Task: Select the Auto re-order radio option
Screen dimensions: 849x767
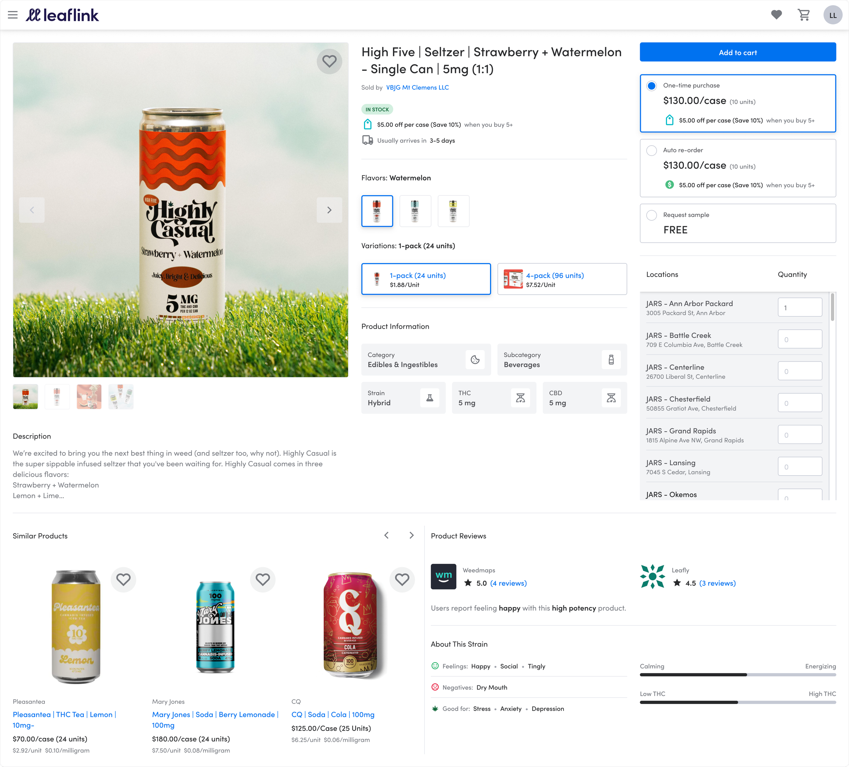Action: pyautogui.click(x=651, y=151)
